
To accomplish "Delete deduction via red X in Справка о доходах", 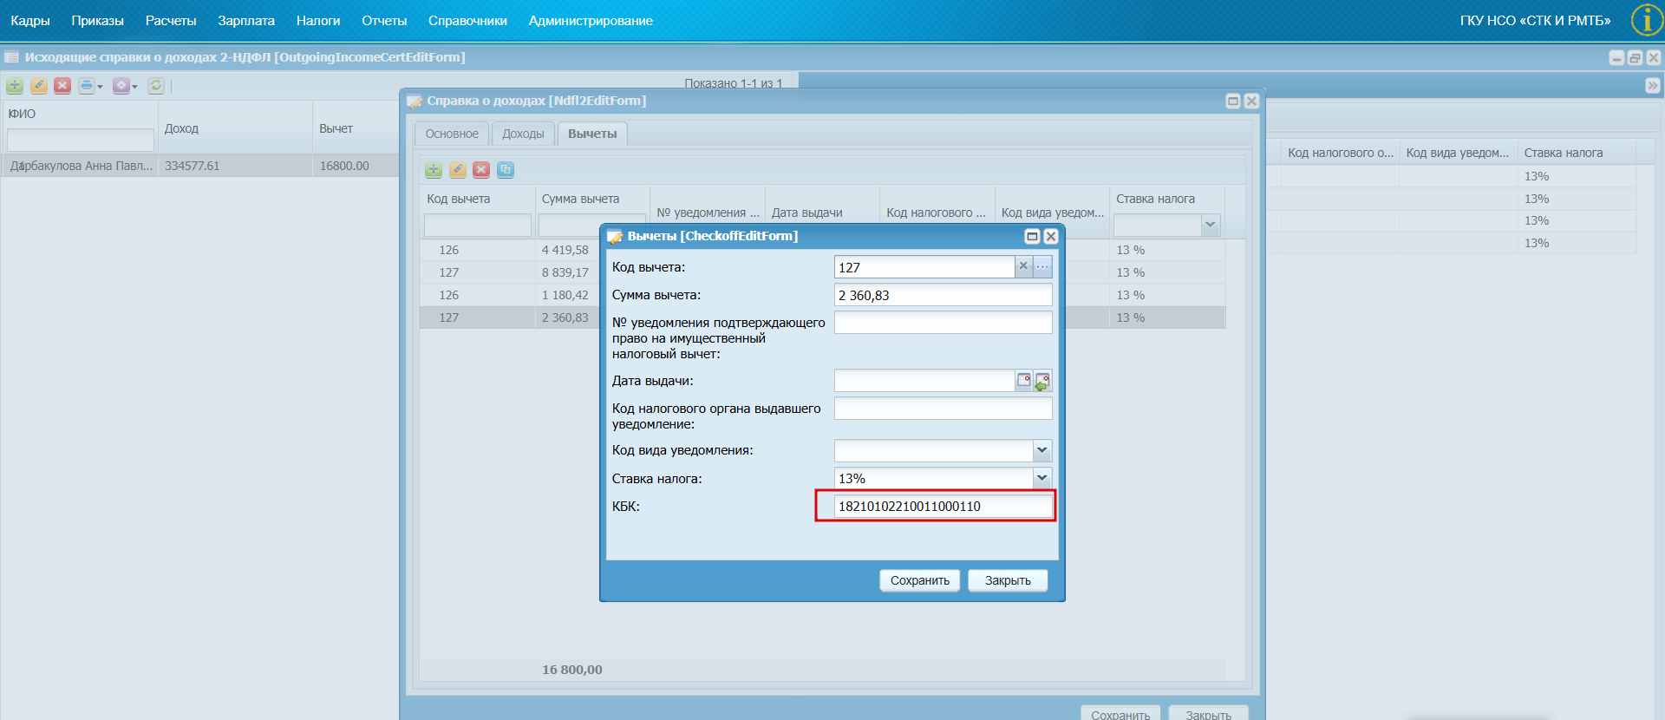I will coord(481,169).
